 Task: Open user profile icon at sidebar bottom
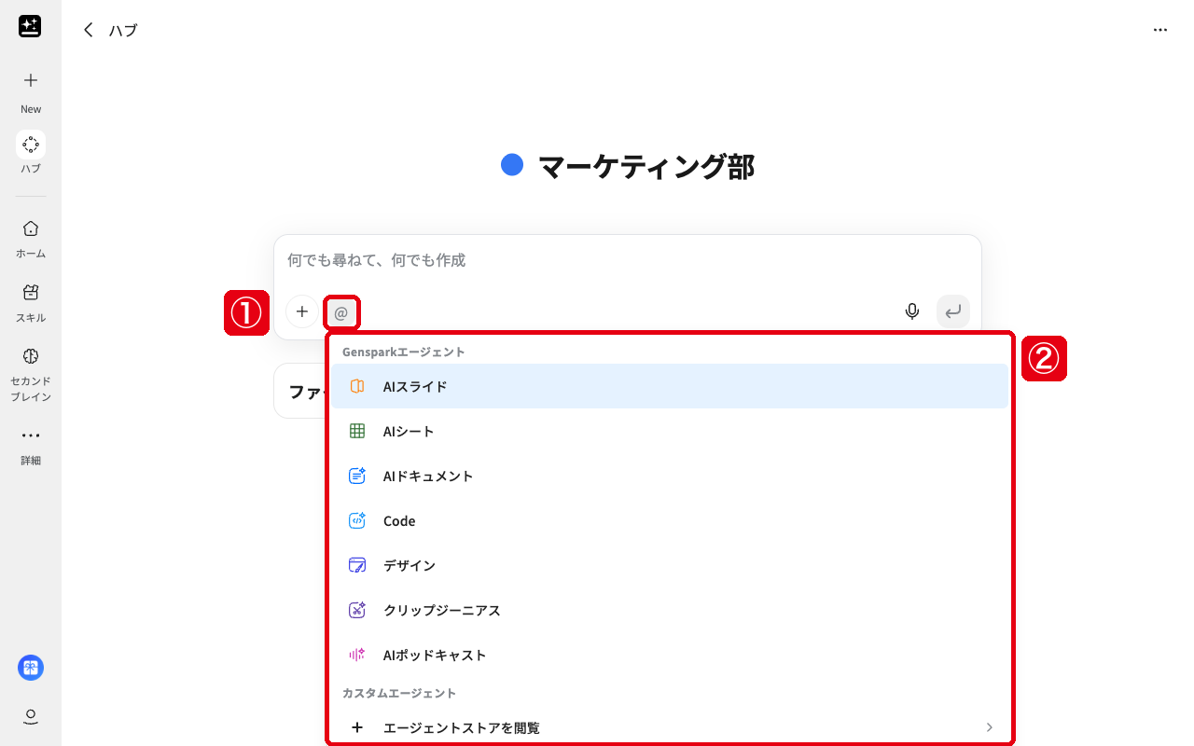tap(31, 716)
